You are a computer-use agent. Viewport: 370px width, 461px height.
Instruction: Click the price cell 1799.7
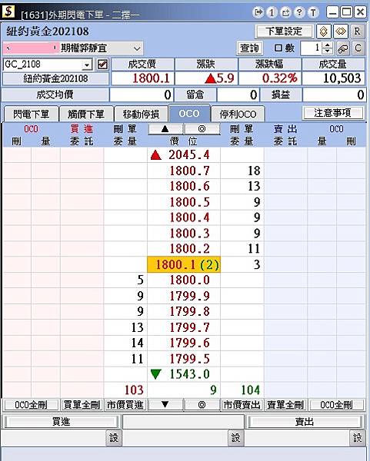point(184,327)
